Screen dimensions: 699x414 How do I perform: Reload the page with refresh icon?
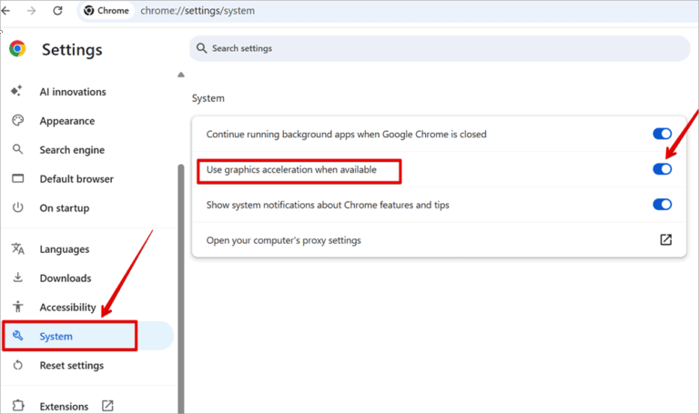click(x=57, y=11)
